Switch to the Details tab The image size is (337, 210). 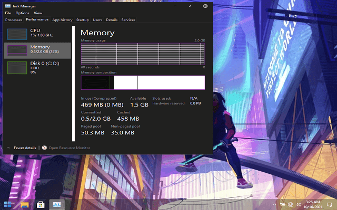112,20
